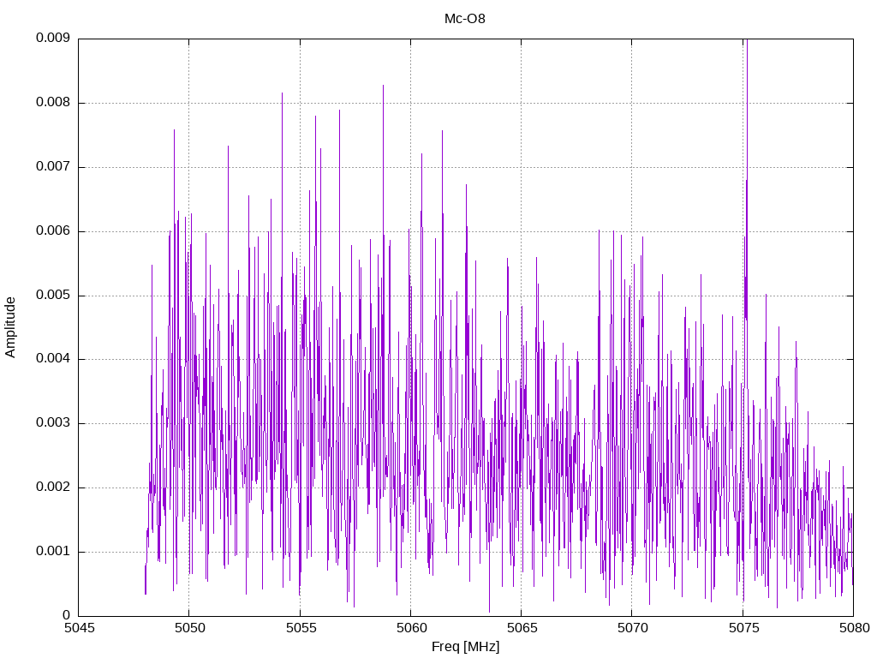The width and height of the screenshot is (877, 658).
Task: Click the y-axis tick label 0.003
Action: point(53,423)
